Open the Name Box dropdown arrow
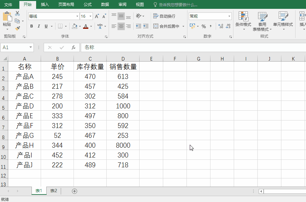Screen dimensions: 306x202 [x=31, y=47]
